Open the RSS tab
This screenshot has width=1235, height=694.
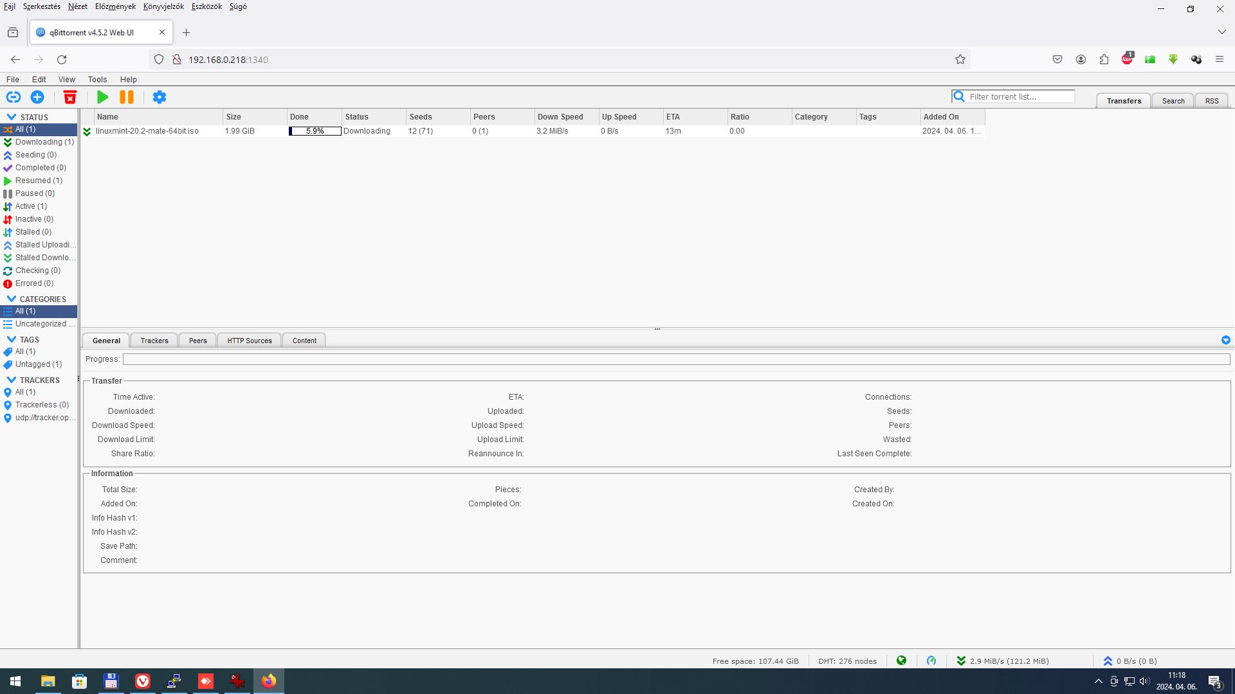[1211, 101]
